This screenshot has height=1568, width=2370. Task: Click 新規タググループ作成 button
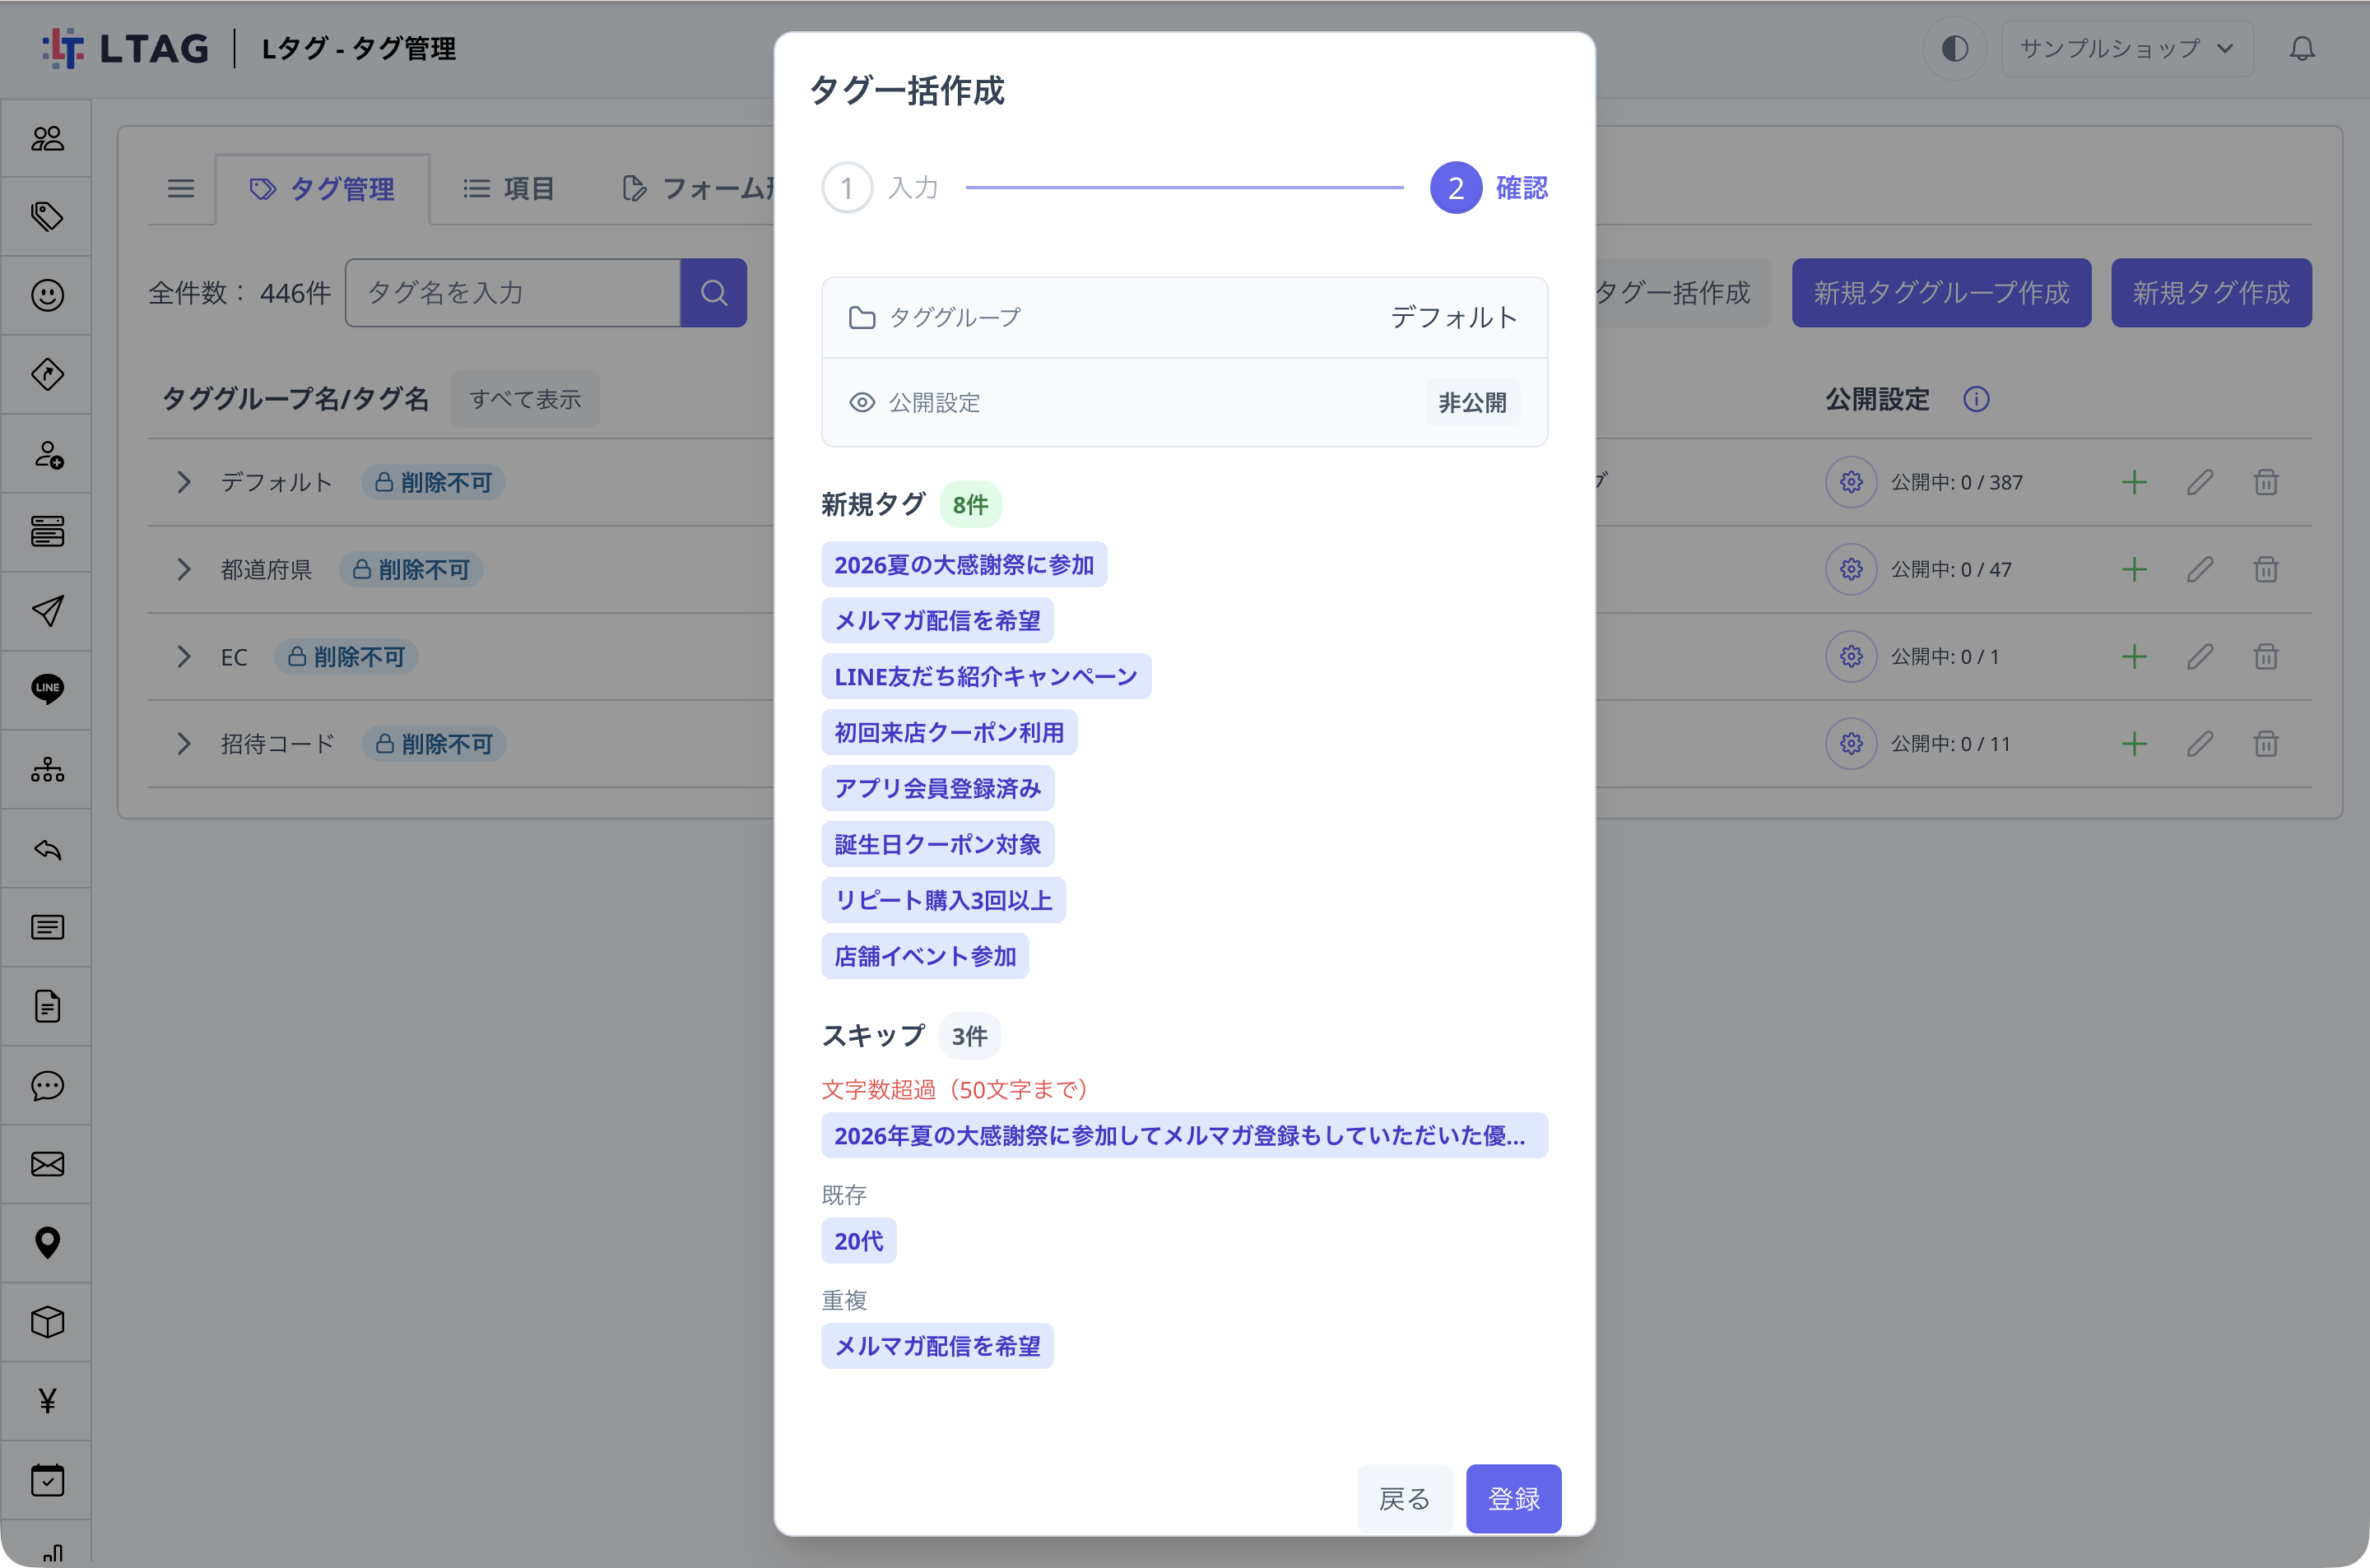pos(1941,293)
